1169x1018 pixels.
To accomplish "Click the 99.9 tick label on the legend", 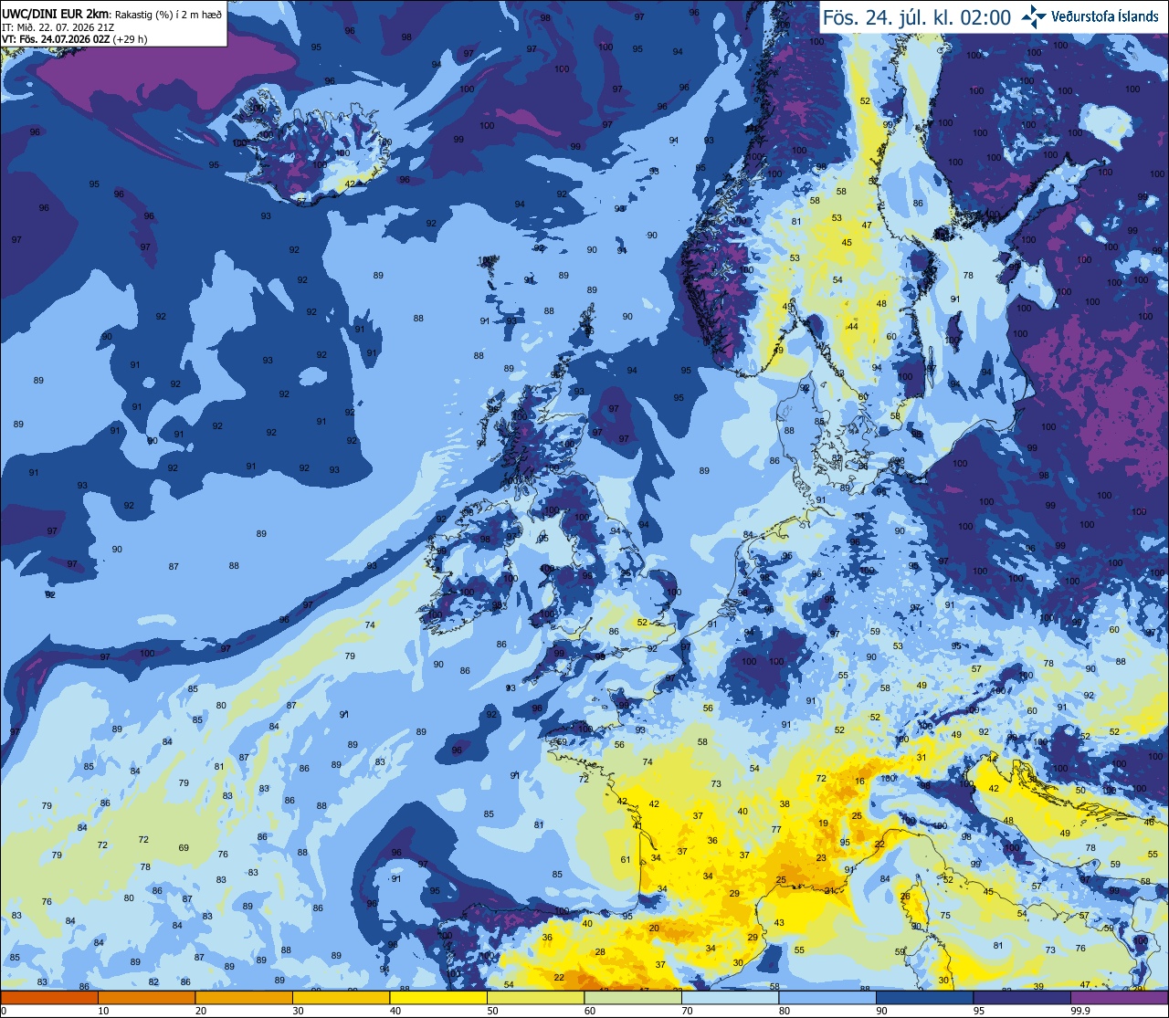I will [x=1080, y=1011].
